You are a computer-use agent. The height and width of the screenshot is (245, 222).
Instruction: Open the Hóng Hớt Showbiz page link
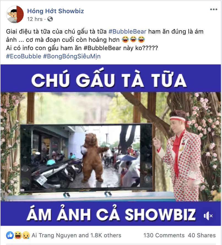tap(56, 11)
